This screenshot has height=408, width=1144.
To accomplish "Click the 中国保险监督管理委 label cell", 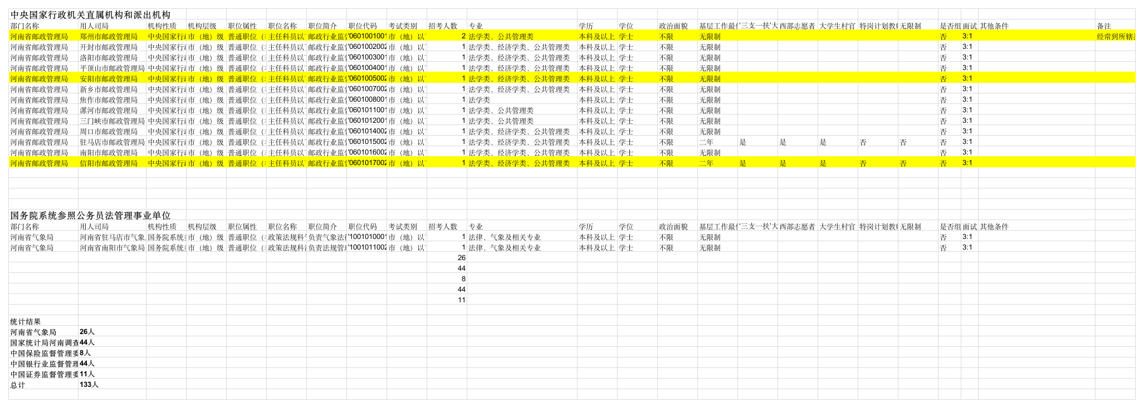I will pyautogui.click(x=43, y=353).
